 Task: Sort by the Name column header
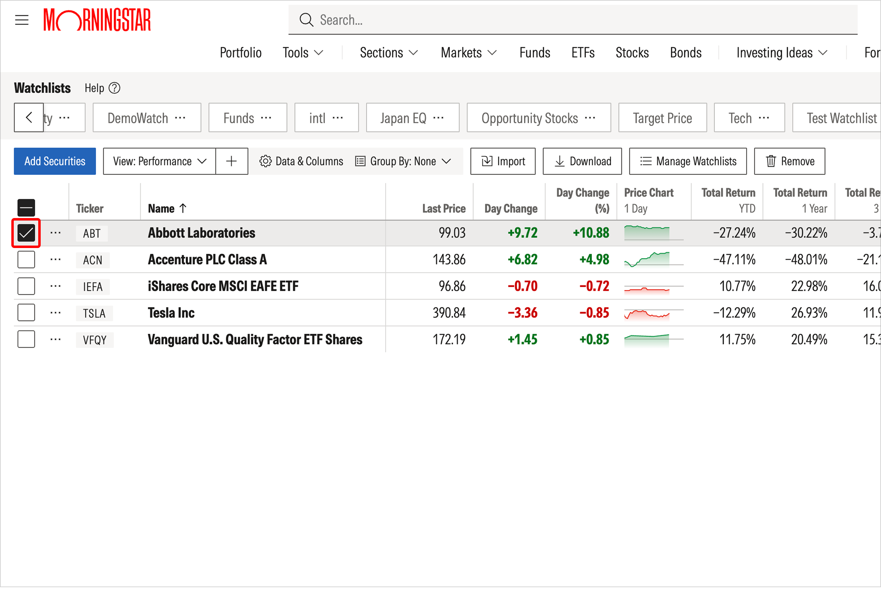(x=168, y=208)
